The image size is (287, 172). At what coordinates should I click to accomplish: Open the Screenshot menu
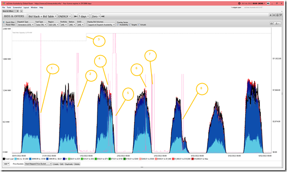[x=17, y=8]
